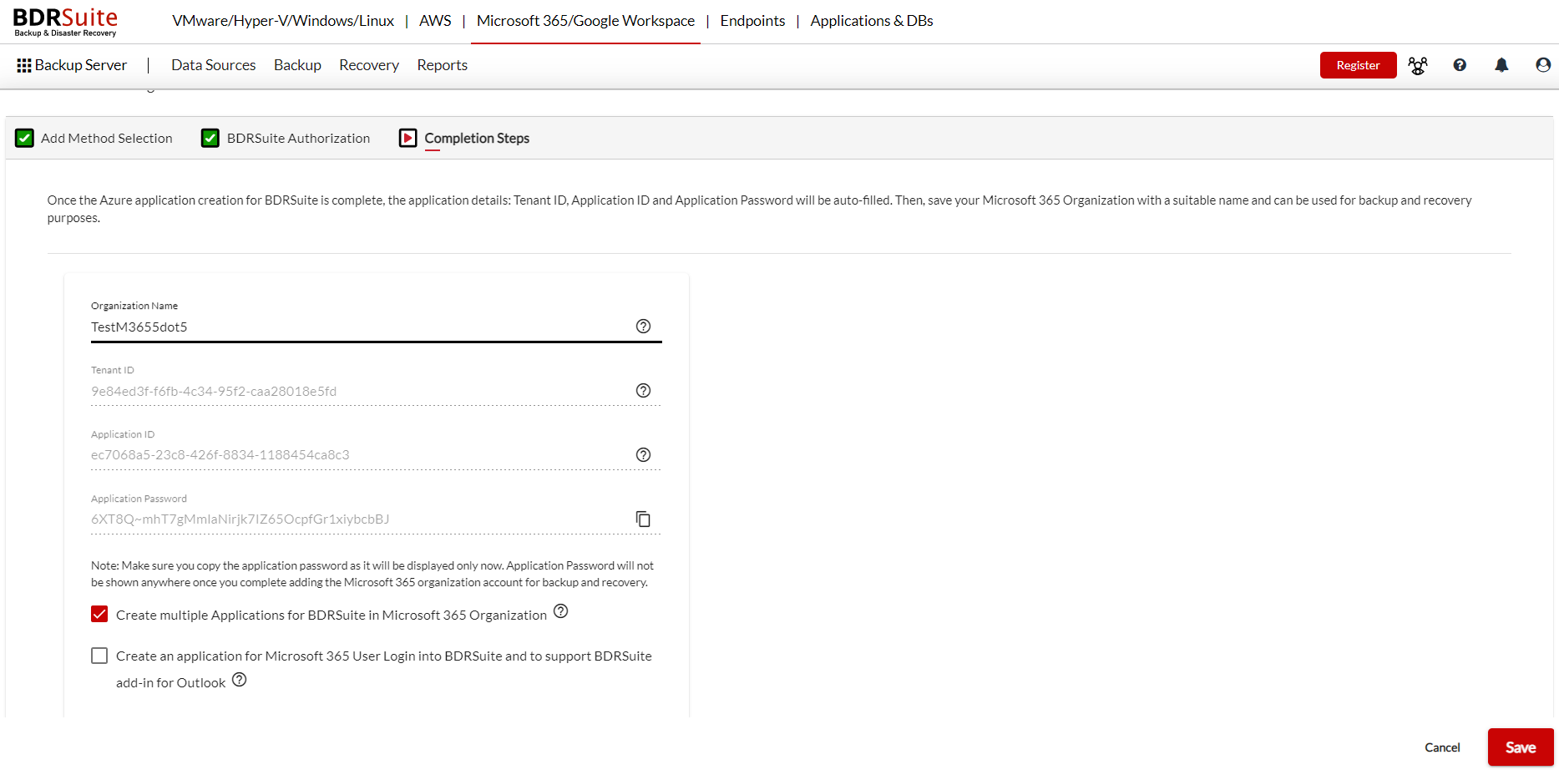Click help icon beside Organization Name field
The height and width of the screenshot is (770, 1559).
643,327
